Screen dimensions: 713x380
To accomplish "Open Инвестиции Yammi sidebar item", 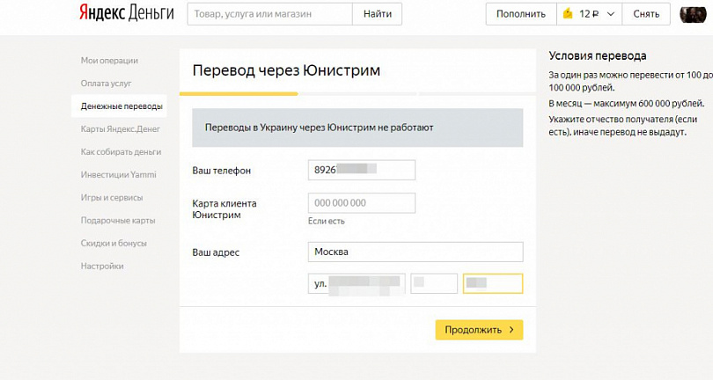I will 118,174.
